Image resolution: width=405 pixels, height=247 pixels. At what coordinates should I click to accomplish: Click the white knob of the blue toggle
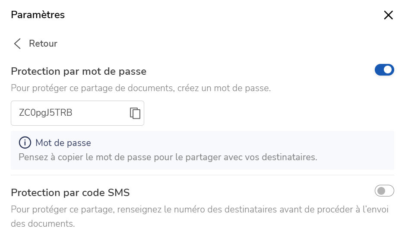coord(388,70)
